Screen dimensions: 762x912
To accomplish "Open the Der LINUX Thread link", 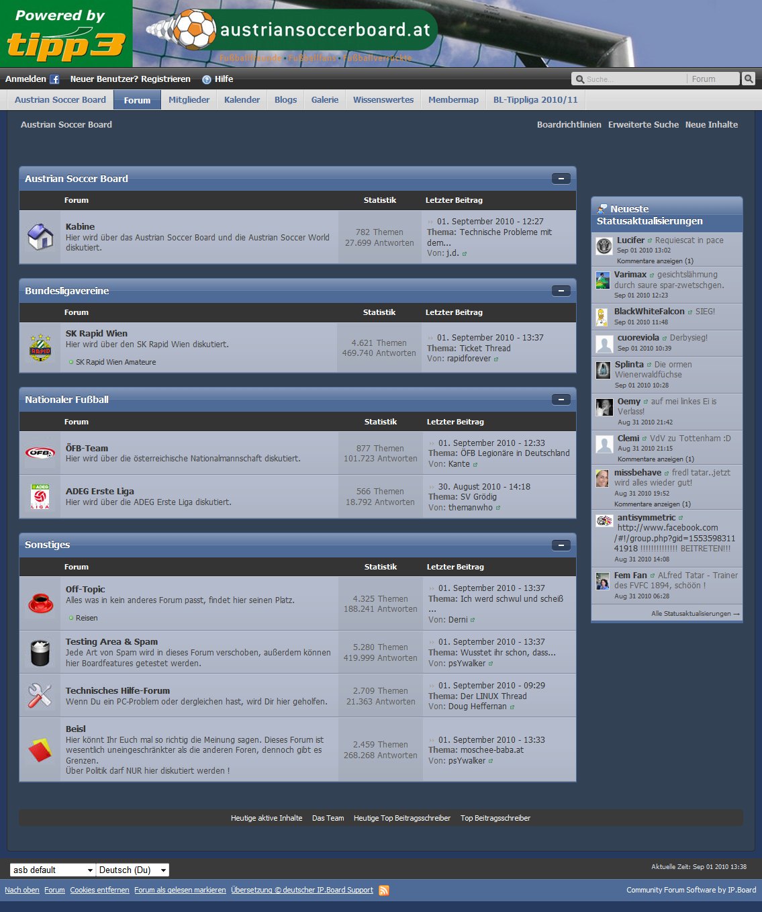I will point(493,696).
